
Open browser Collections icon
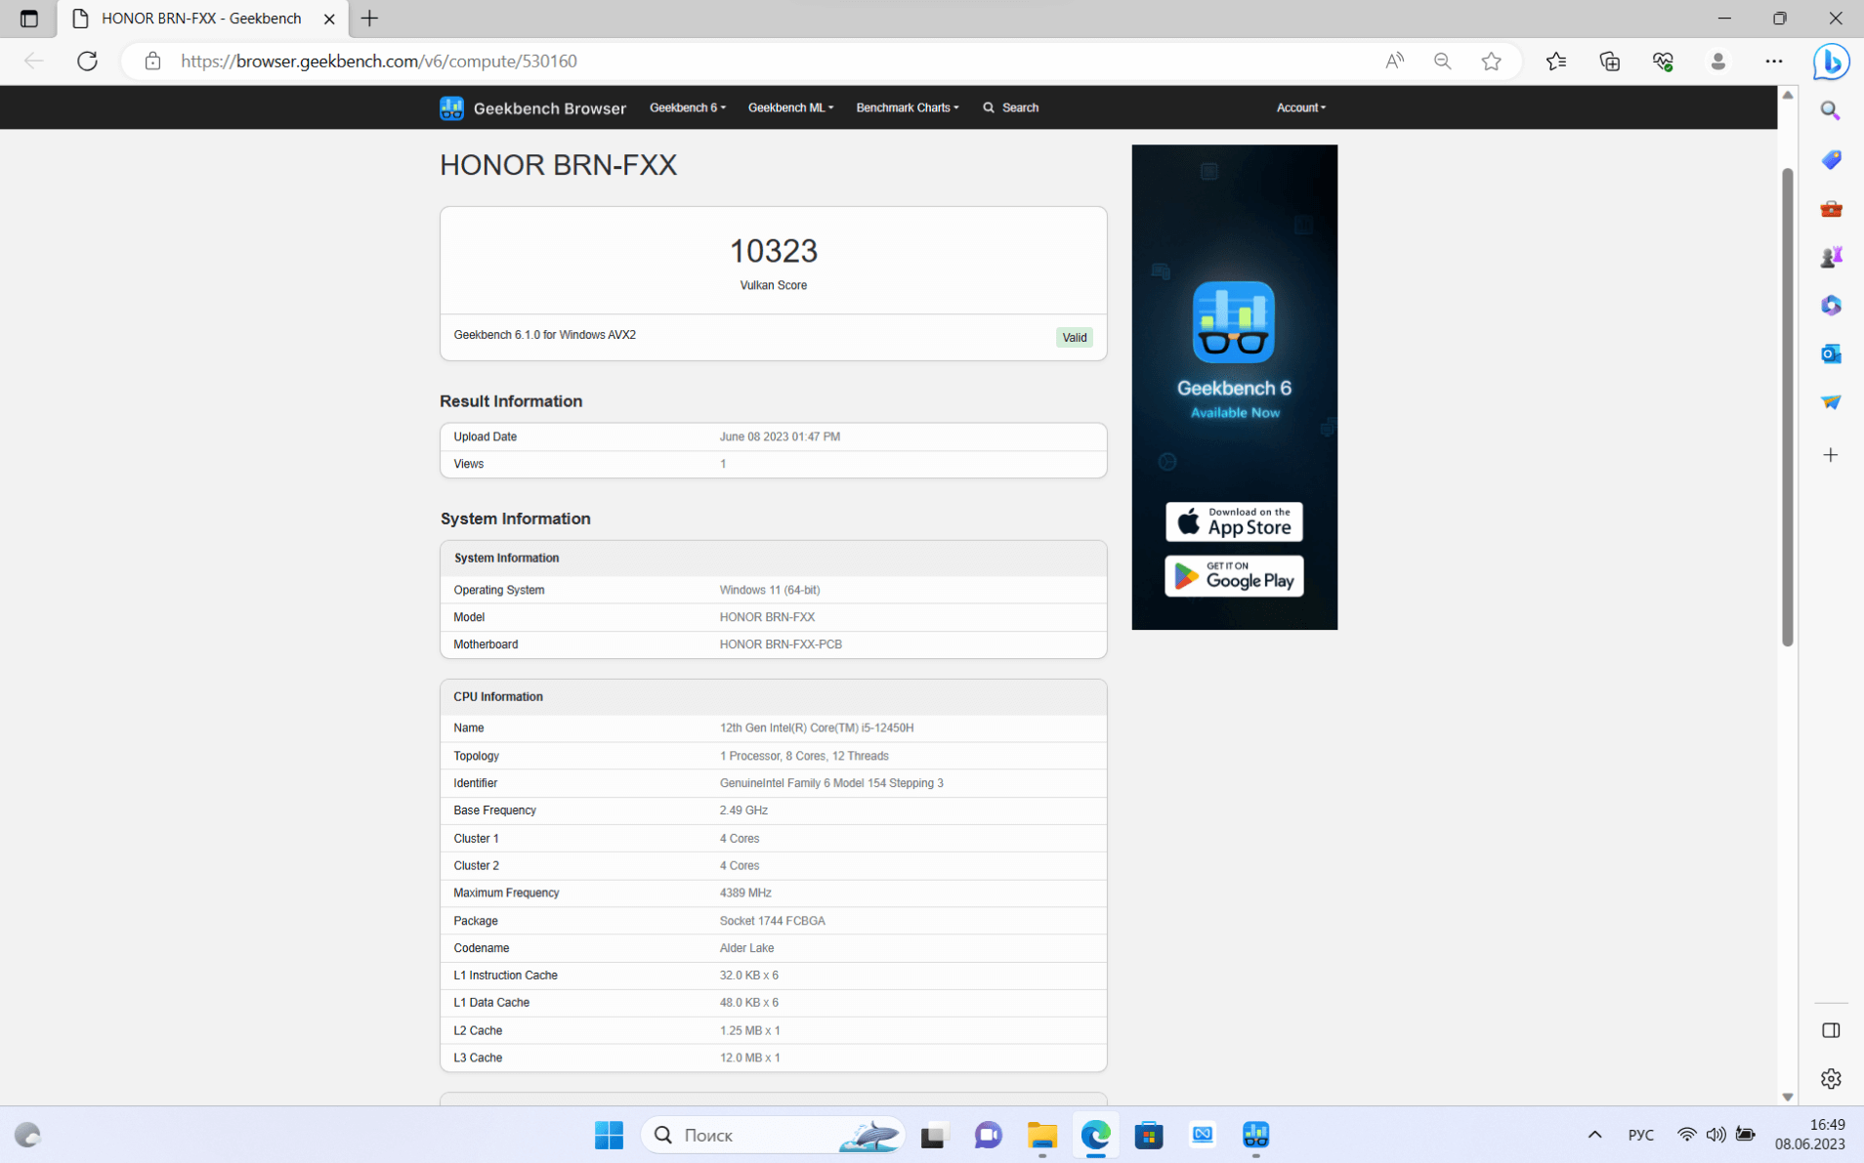point(1609,61)
